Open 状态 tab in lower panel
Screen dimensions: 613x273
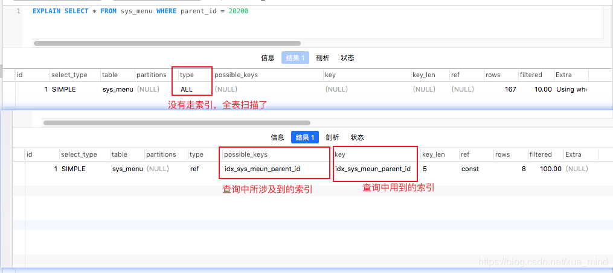[x=358, y=137]
